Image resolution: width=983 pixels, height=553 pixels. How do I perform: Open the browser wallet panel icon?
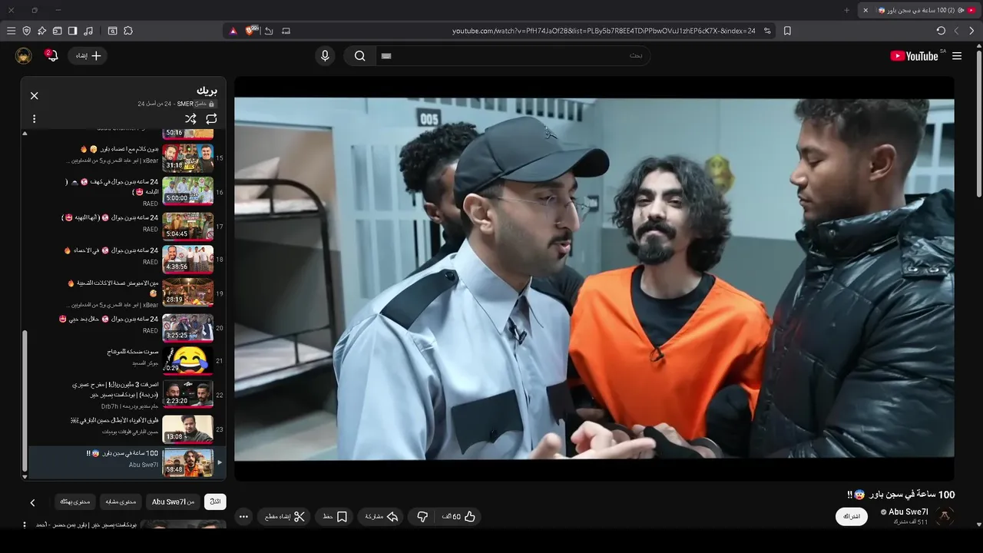click(x=58, y=31)
